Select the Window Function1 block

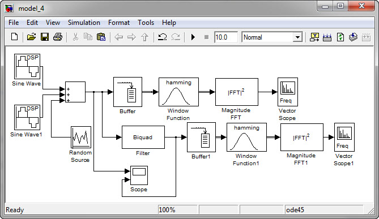246,137
